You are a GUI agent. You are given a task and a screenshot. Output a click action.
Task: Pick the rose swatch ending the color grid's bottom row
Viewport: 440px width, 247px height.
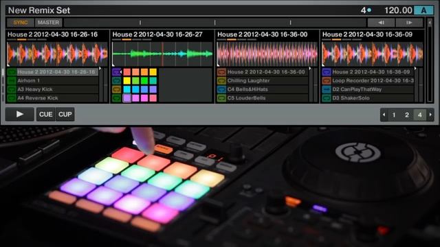tap(153, 98)
